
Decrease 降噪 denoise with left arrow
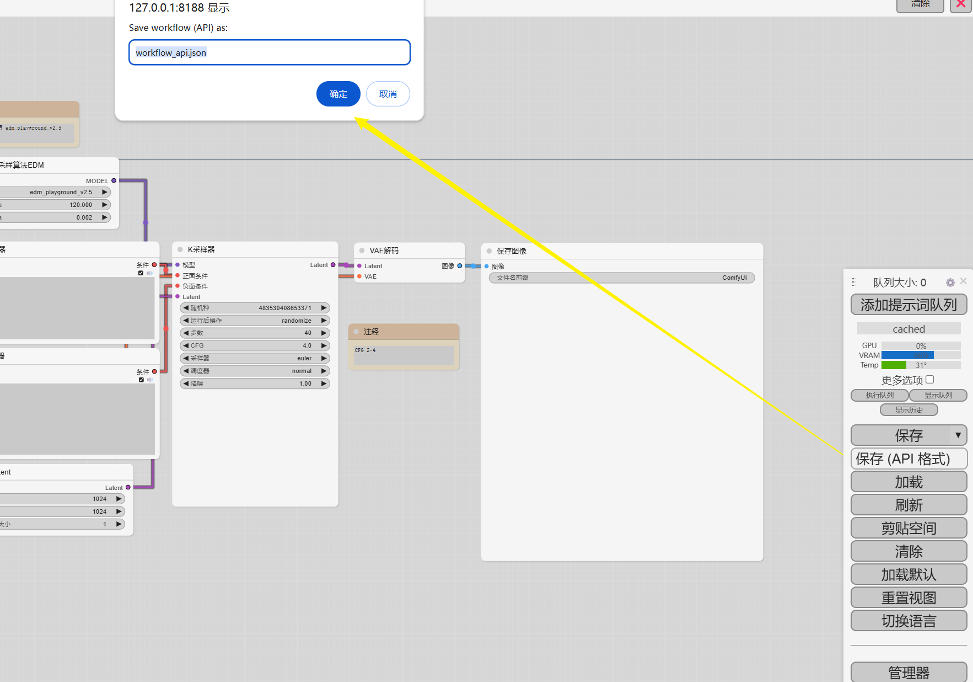pos(186,383)
